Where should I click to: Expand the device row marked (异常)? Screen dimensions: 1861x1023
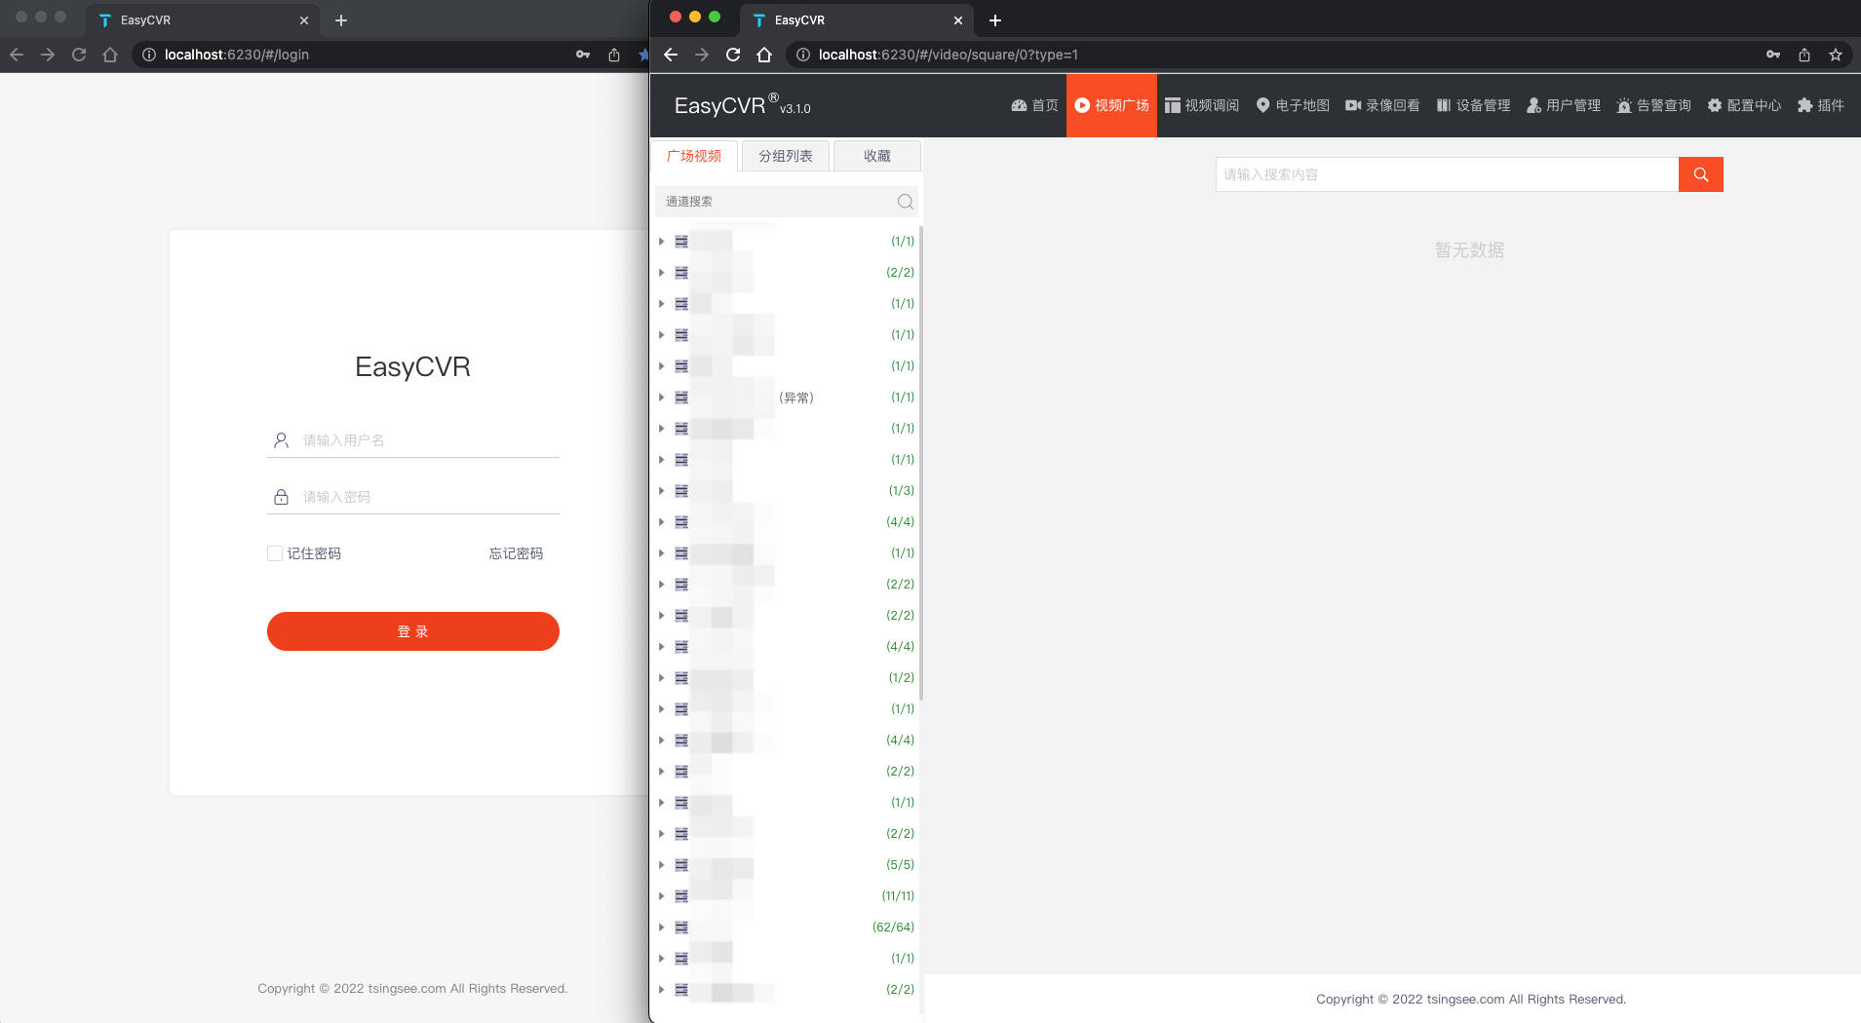tap(661, 398)
